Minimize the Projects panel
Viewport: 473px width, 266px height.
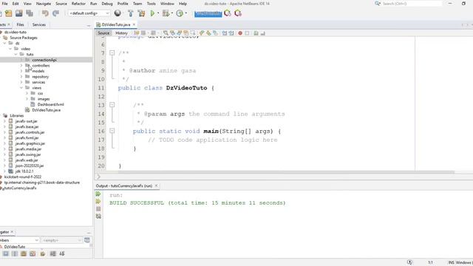coord(89,26)
